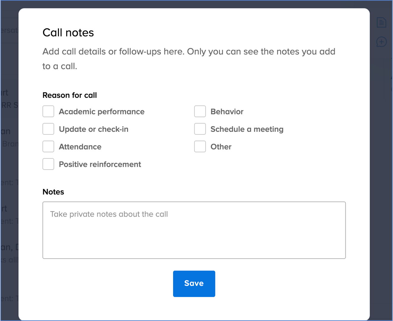Screen dimensions: 393x321
Task: Focus the private notes text area
Action: tap(194, 230)
